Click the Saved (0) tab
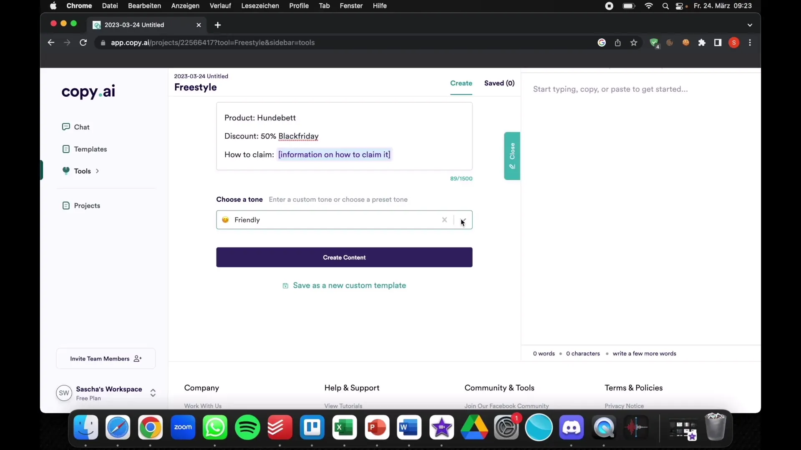Viewport: 801px width, 450px height. (499, 83)
